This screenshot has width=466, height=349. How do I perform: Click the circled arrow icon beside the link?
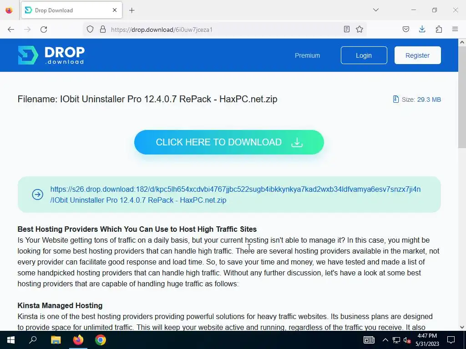37,194
